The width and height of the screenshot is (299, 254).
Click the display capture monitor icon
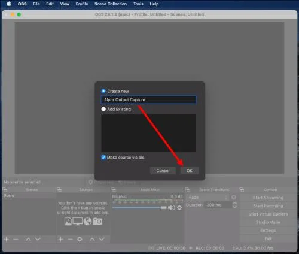[78, 221]
